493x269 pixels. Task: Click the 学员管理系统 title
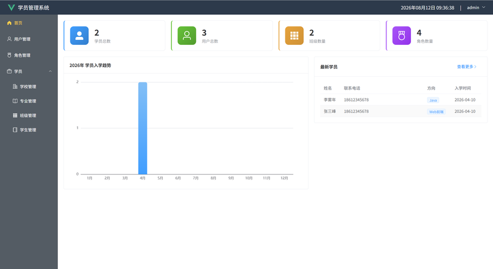[33, 7]
